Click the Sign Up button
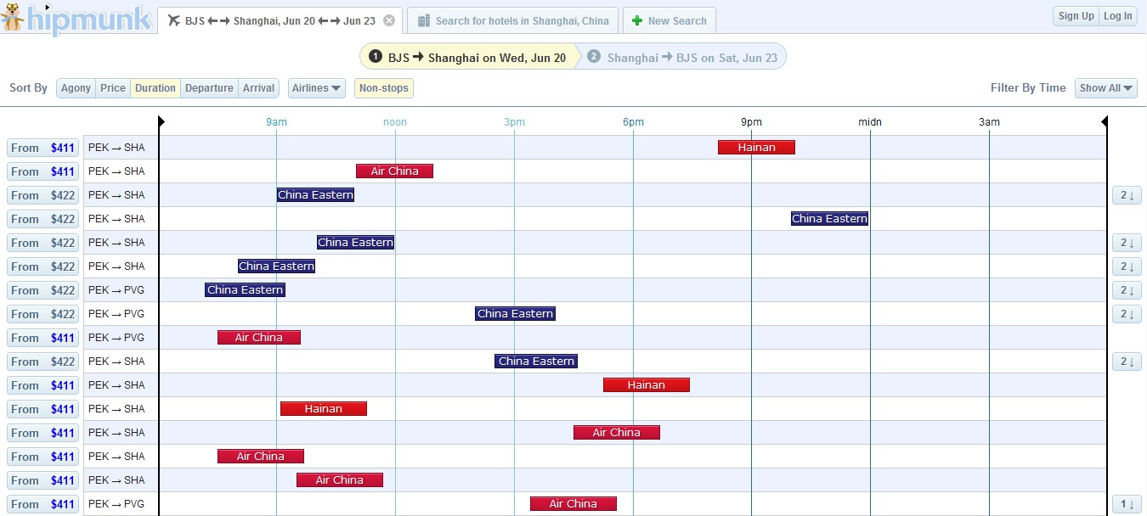The height and width of the screenshot is (516, 1147). 1076,16
